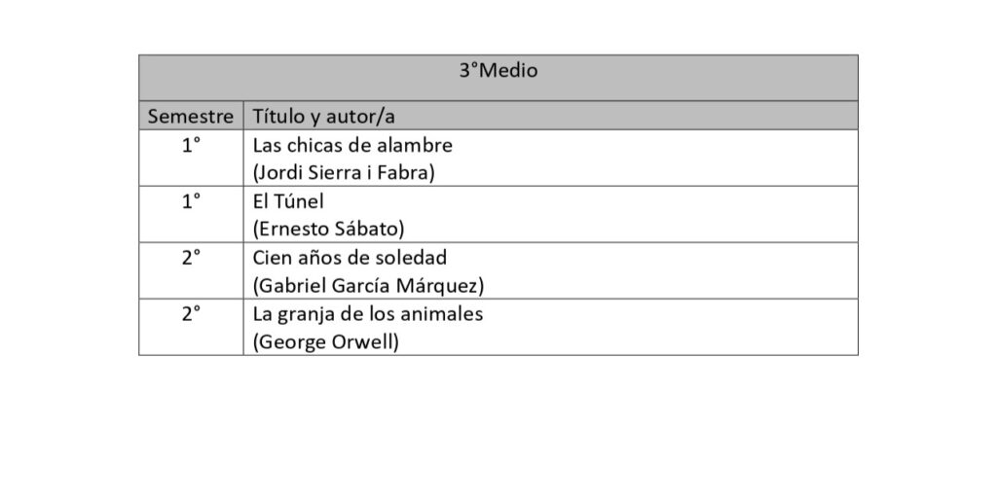Select the "Semestre" column header
The height and width of the screenshot is (498, 997).
191,117
